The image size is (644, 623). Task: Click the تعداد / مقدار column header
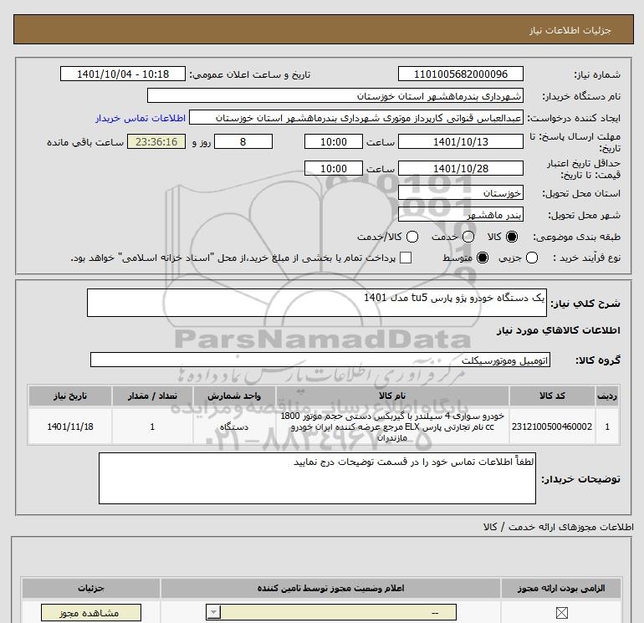tap(152, 396)
